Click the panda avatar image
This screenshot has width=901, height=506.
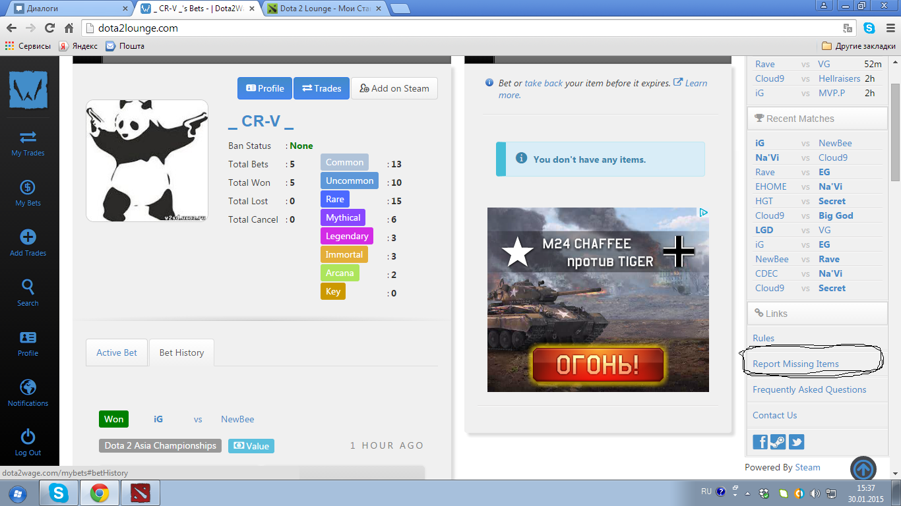tap(147, 161)
